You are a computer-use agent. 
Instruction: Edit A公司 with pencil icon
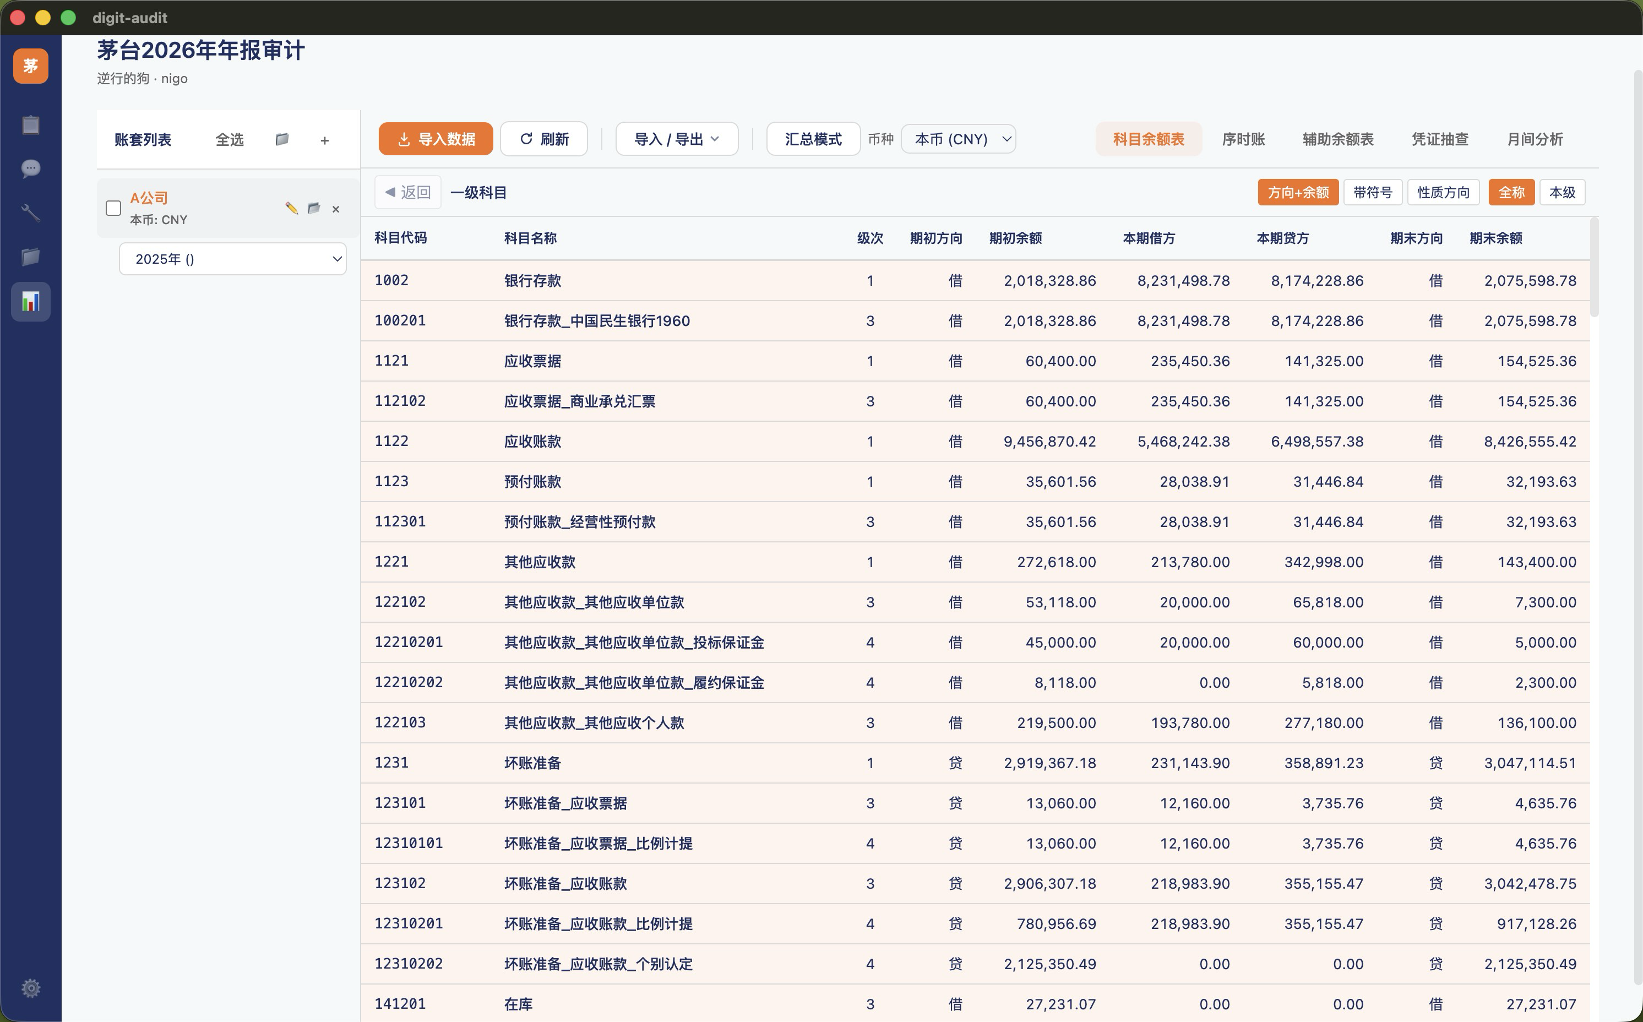(x=291, y=208)
